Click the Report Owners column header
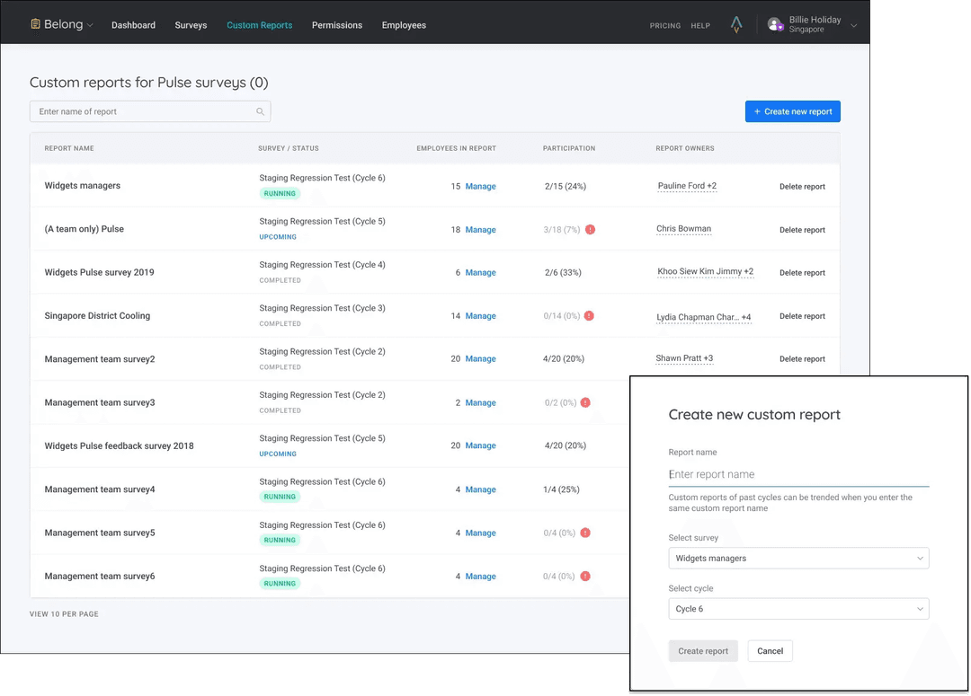The image size is (971, 696). coord(685,148)
